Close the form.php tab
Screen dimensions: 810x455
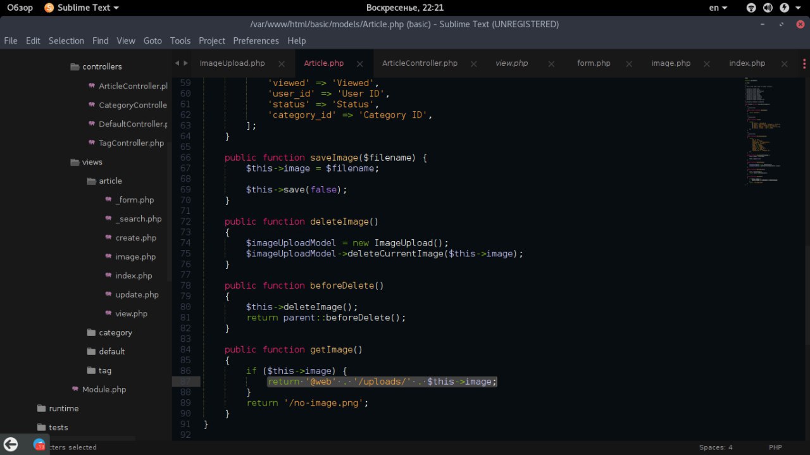click(629, 64)
